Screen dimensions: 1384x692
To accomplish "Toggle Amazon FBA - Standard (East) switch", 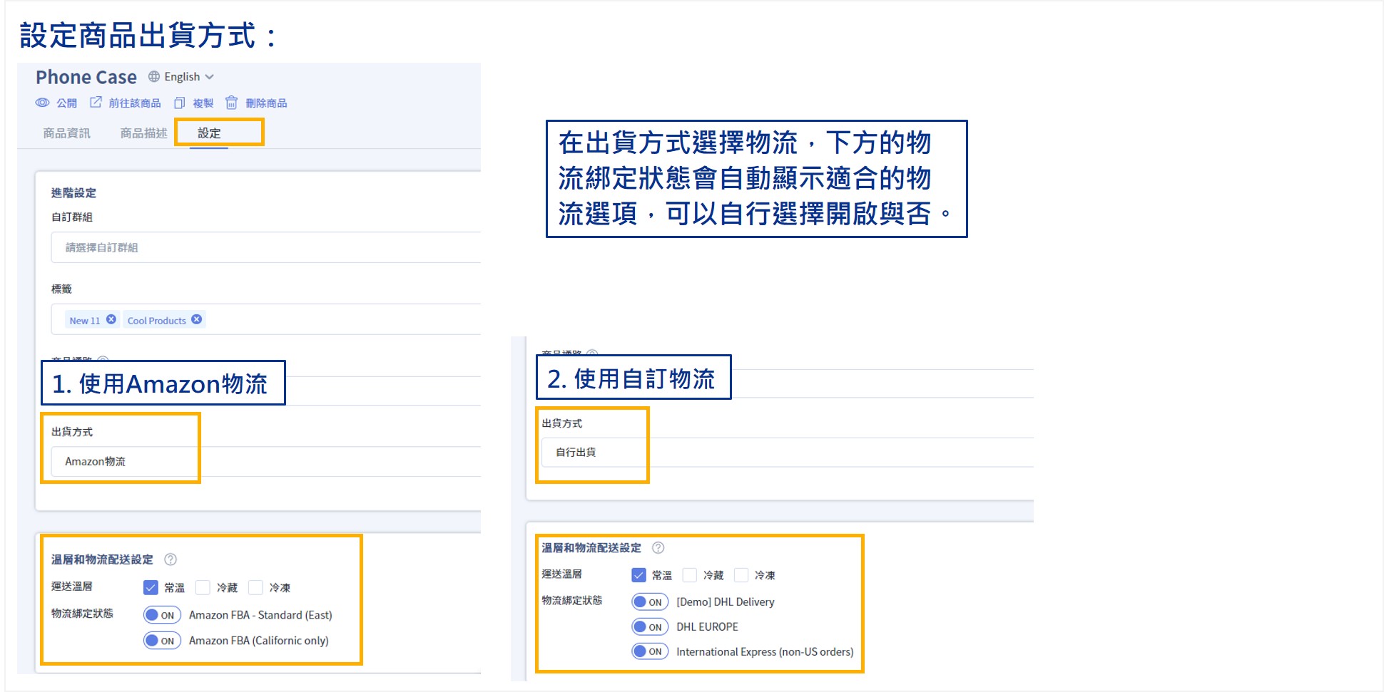I will 162,615.
